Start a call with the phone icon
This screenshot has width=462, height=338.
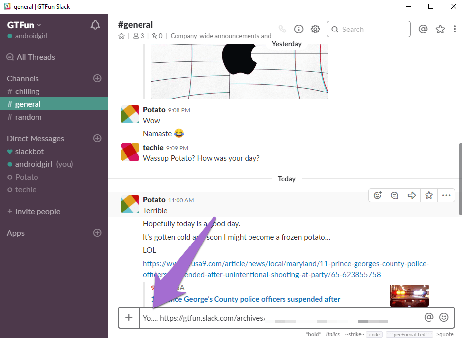coord(282,29)
